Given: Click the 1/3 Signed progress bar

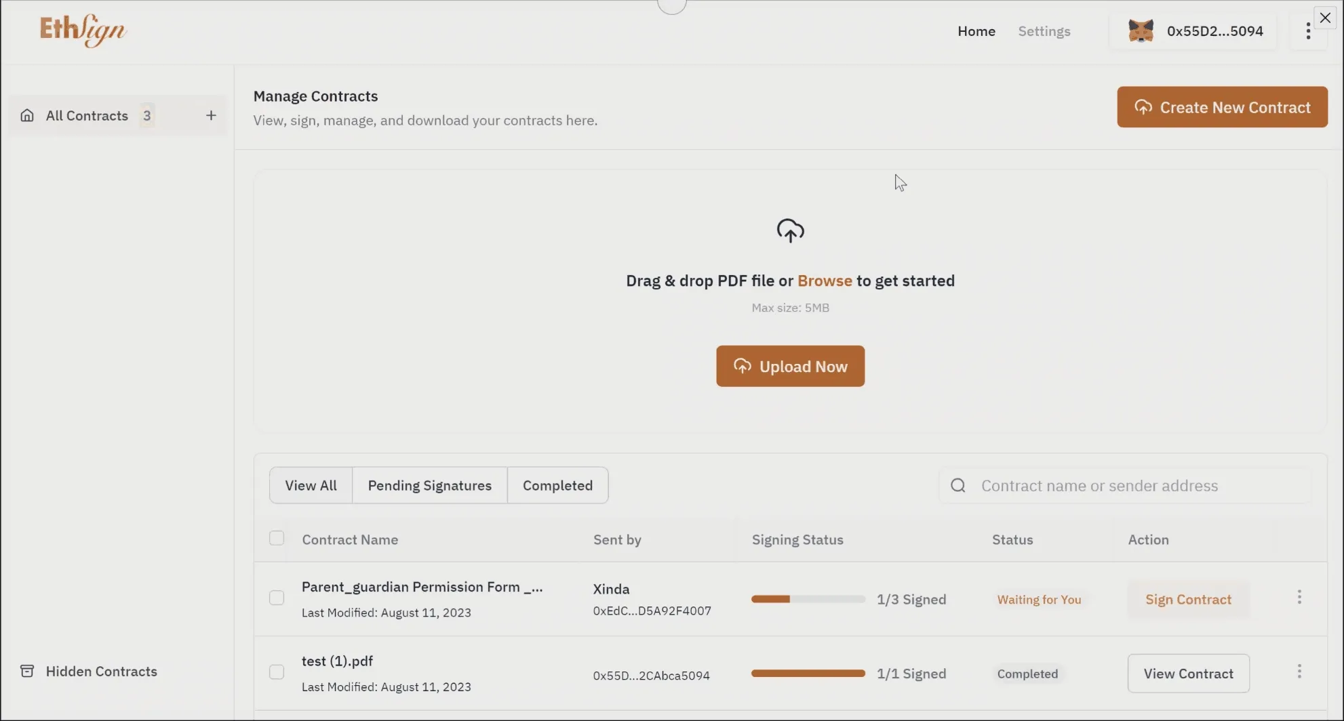Looking at the screenshot, I should coord(808,600).
